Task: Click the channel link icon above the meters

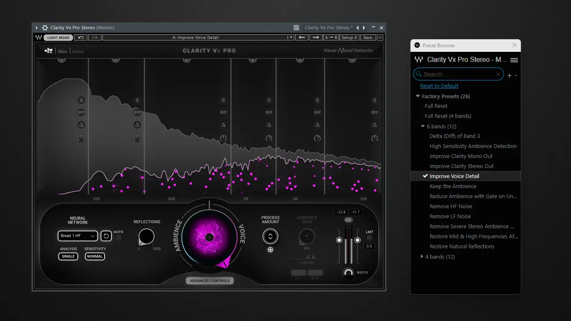Action: coord(348,220)
